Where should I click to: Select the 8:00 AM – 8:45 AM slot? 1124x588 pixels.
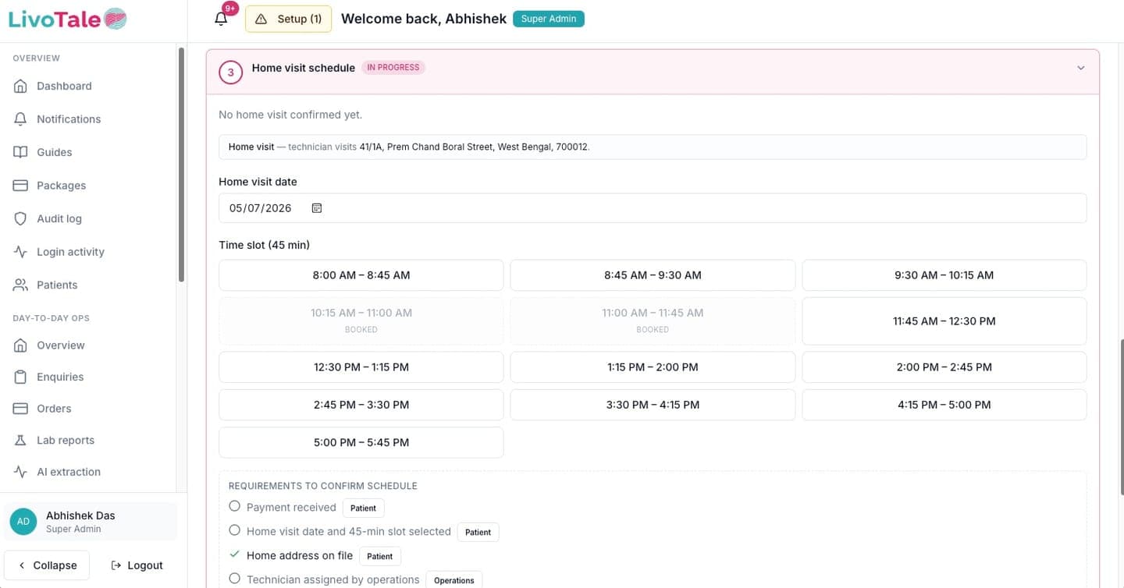click(x=361, y=275)
